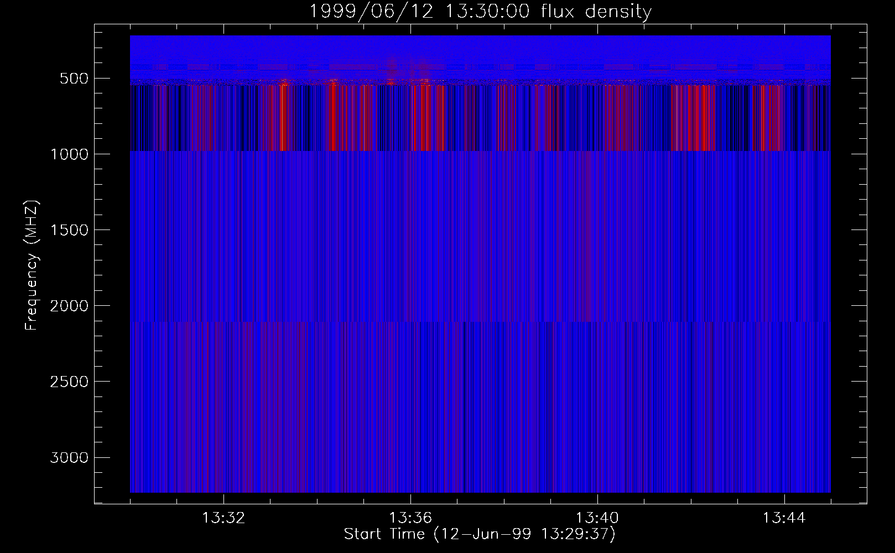Click the 3000 frequency tick label
The image size is (895, 553).
(69, 457)
